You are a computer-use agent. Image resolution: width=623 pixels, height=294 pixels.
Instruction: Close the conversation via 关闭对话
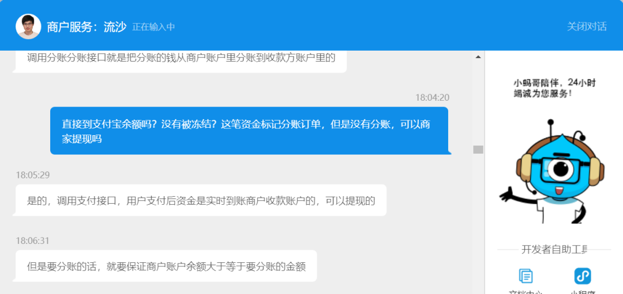[x=587, y=26]
